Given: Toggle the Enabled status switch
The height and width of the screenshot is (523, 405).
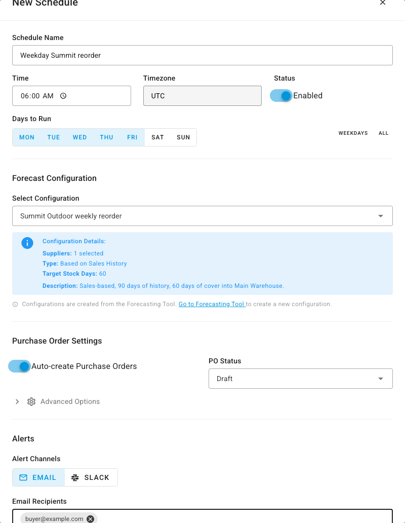Looking at the screenshot, I should [281, 96].
